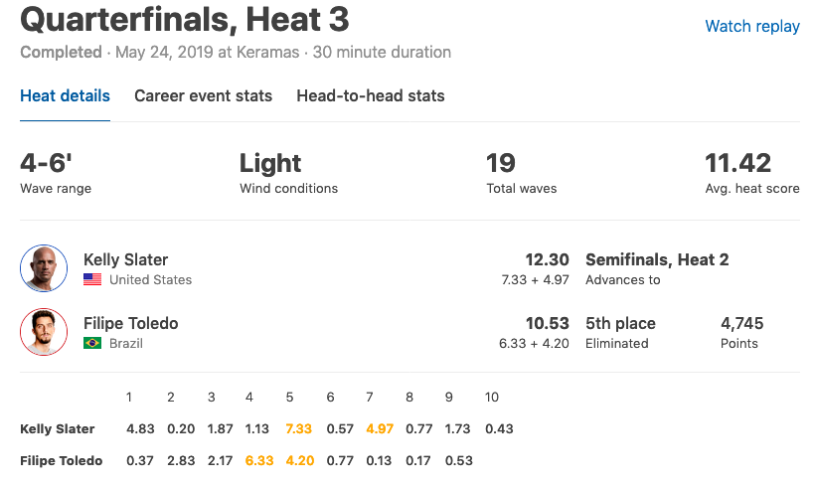Select Toledo's highlighted 4.20 wave score

pos(299,461)
